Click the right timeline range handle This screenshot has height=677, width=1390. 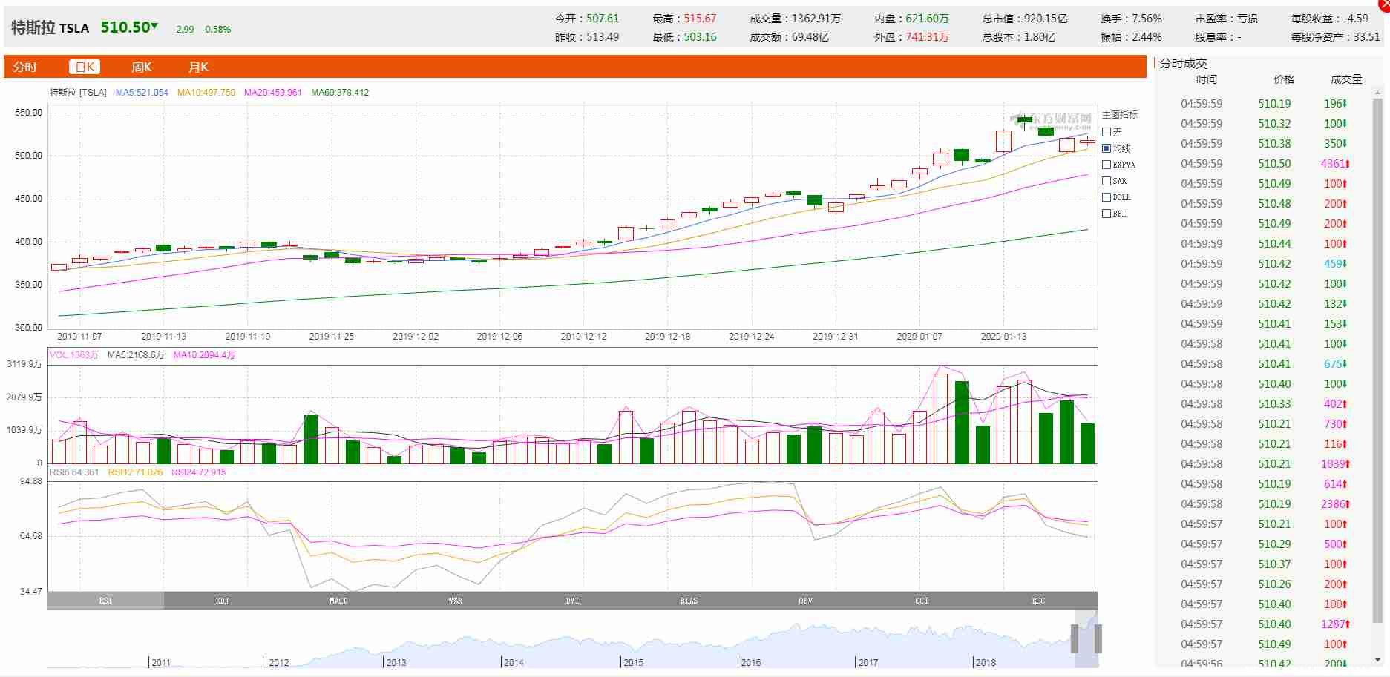[1098, 638]
